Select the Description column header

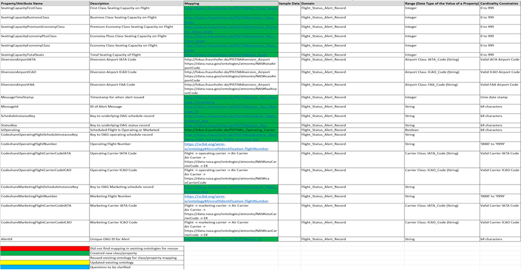click(x=137, y=3)
